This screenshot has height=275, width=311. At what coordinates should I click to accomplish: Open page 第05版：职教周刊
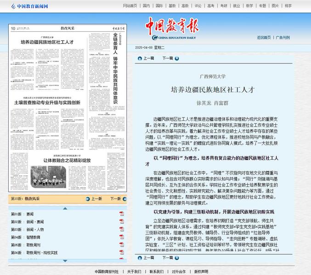click(26, 245)
